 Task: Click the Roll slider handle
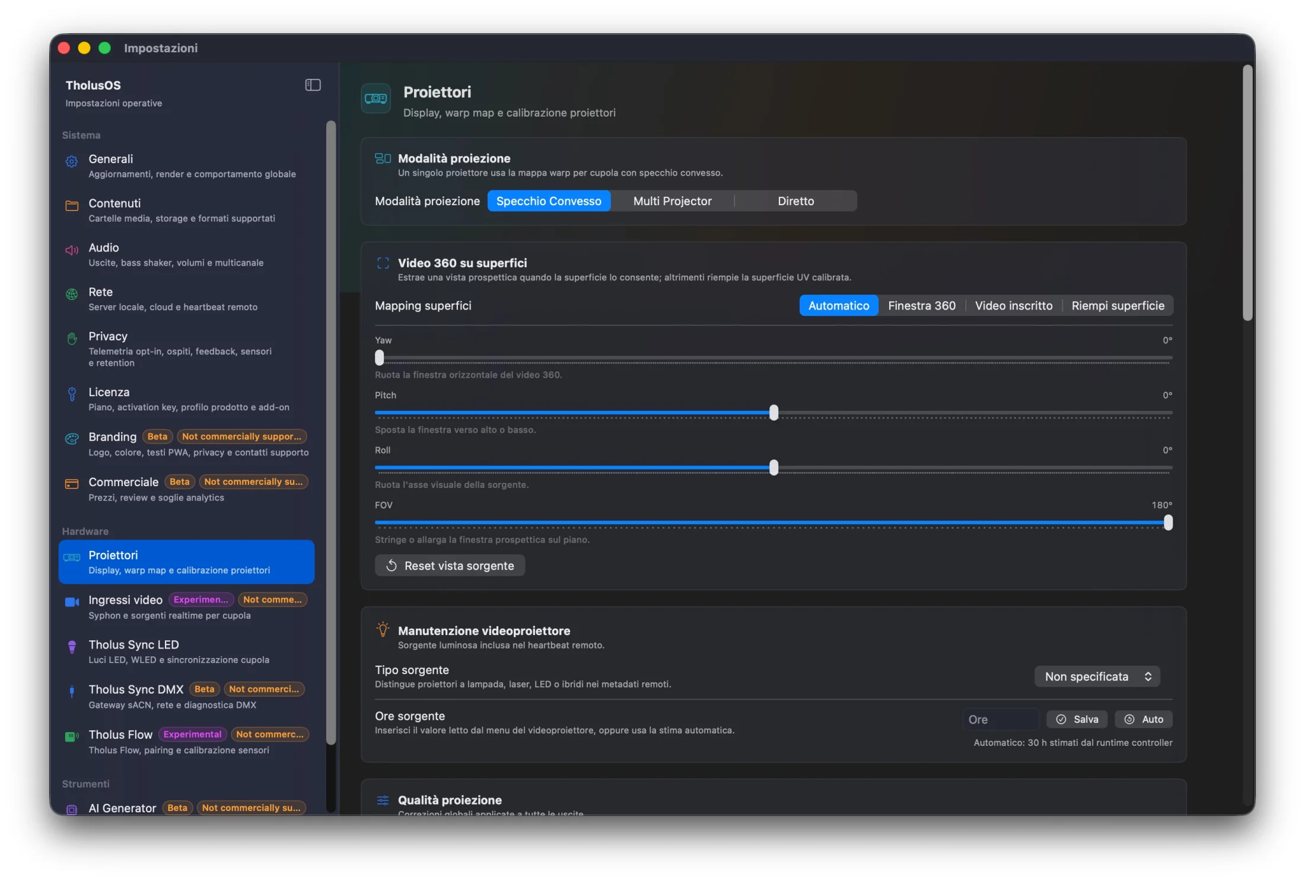point(774,468)
